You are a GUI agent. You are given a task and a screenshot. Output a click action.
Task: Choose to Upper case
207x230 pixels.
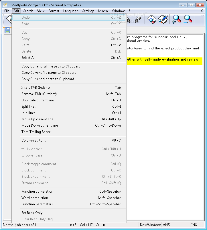69,149
